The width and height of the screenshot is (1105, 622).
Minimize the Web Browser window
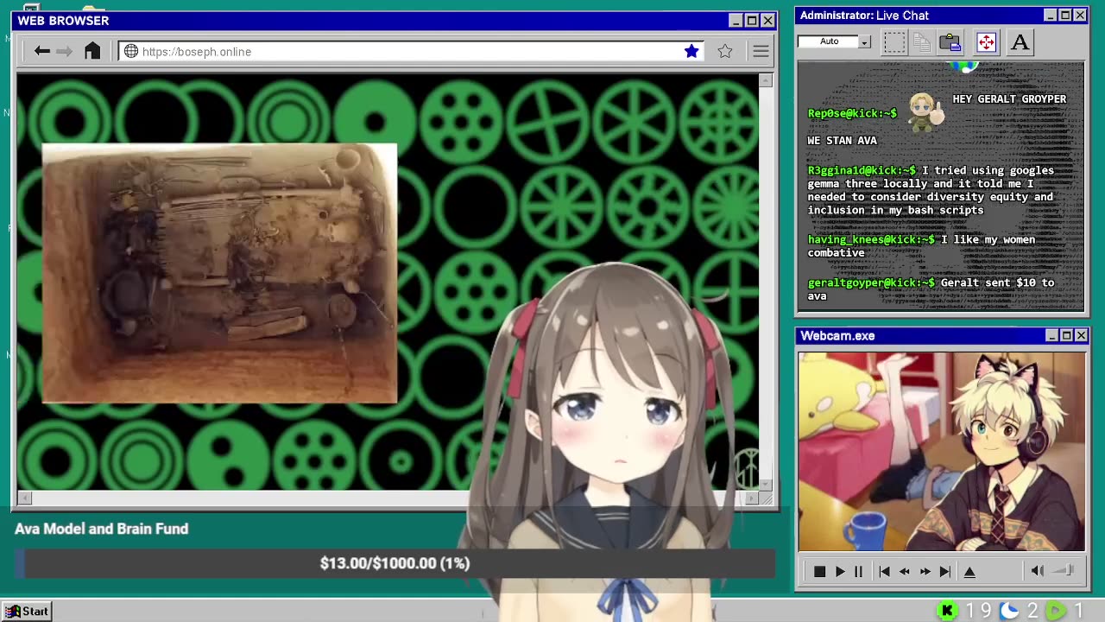736,21
